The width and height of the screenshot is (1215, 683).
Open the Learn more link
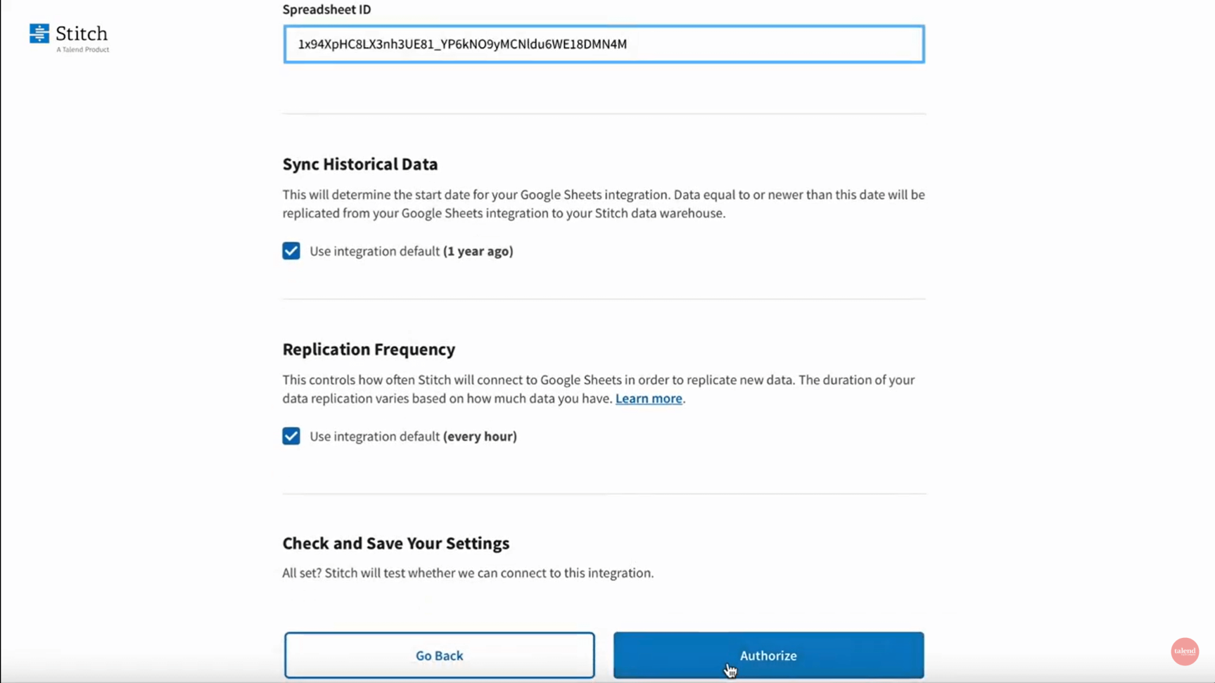pos(648,398)
